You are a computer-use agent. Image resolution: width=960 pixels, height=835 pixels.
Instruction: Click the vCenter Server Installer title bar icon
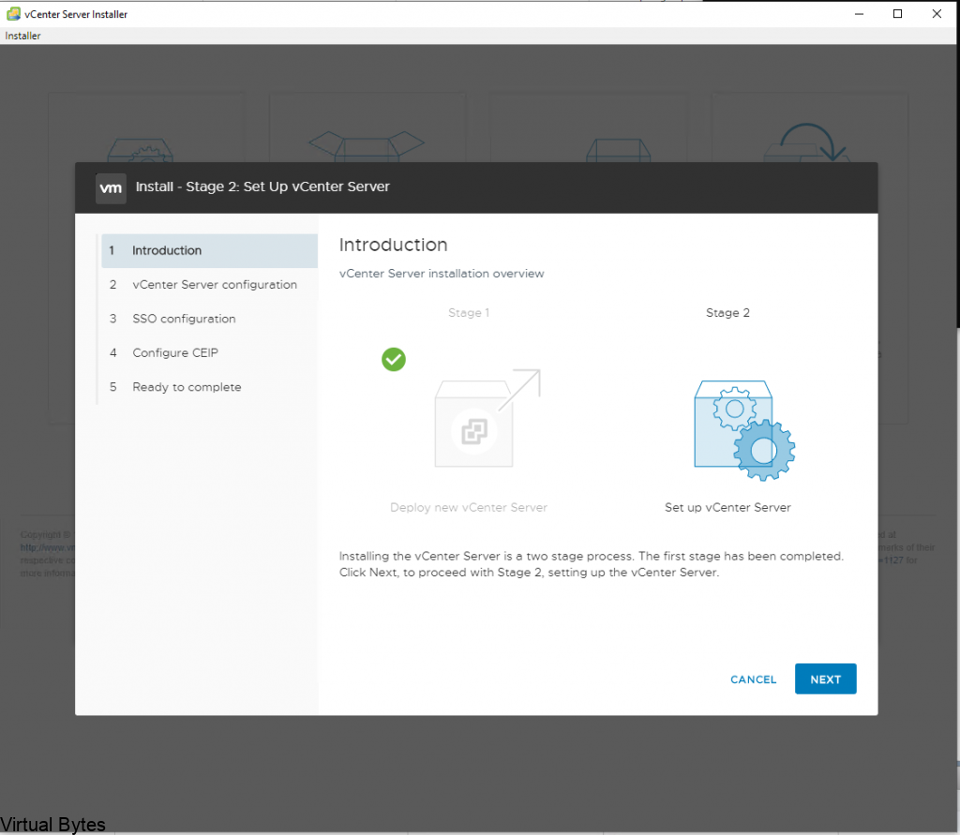[x=13, y=13]
